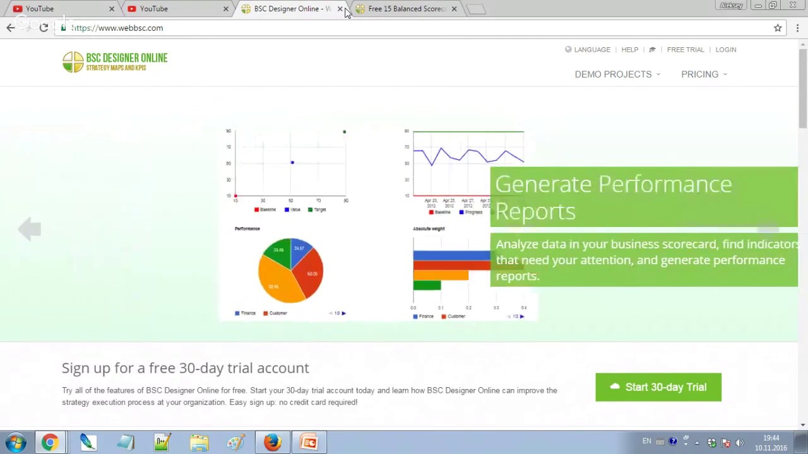This screenshot has height=454, width=808.
Task: Expand the DEMO PROJECTS menu
Action: (x=617, y=74)
